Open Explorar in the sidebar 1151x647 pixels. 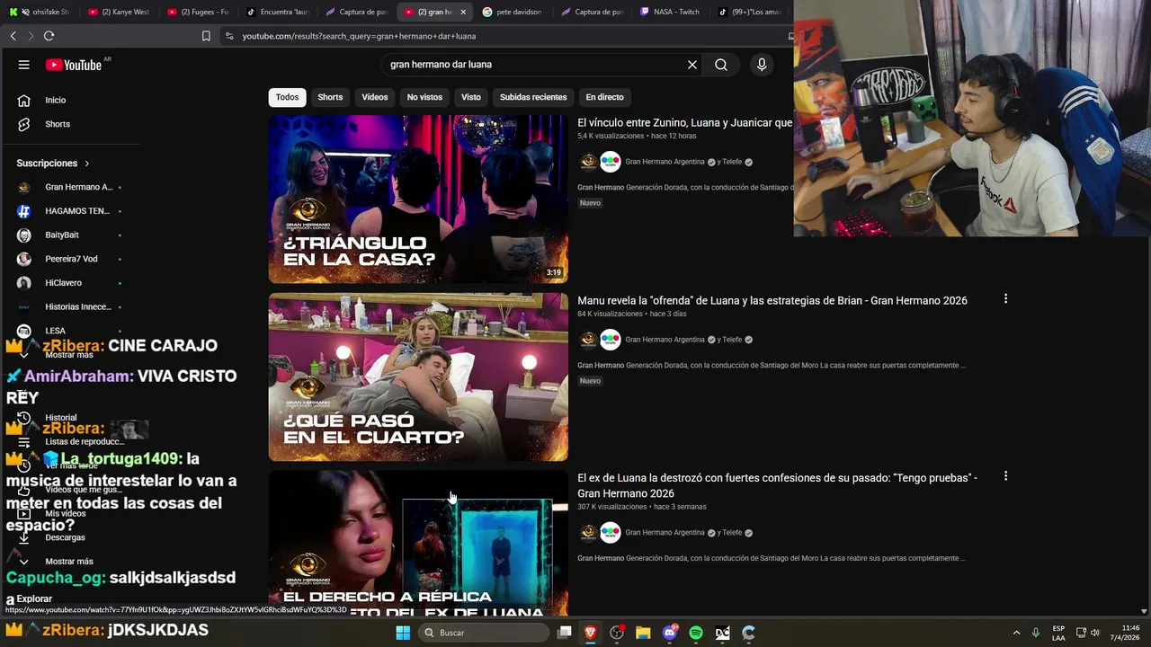[34, 598]
